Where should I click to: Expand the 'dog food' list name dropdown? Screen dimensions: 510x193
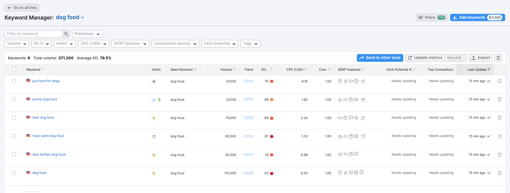click(70, 17)
